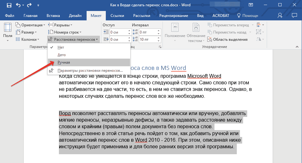Click the left indent icon
Image resolution: width=302 pixels, height=163 pixels.
[106, 32]
